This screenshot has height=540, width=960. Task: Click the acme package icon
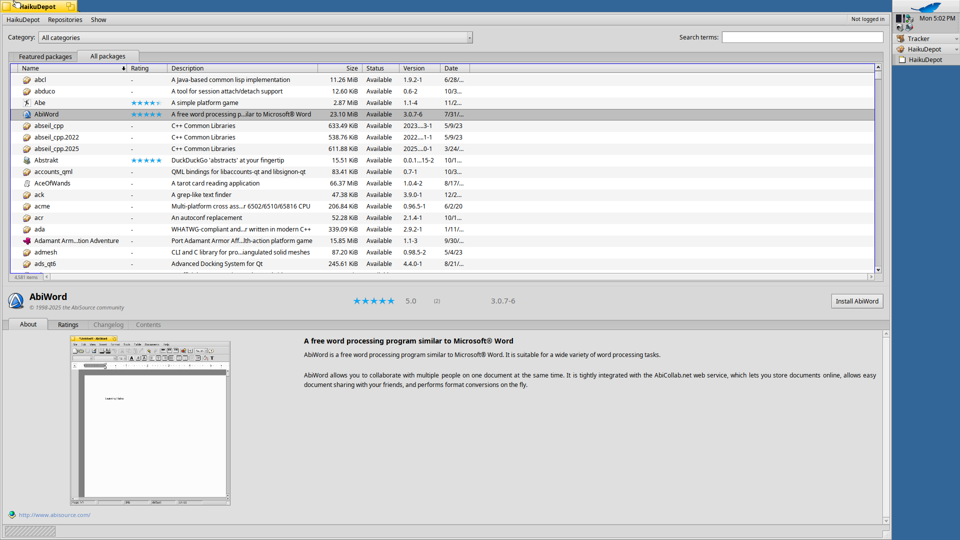pos(27,206)
